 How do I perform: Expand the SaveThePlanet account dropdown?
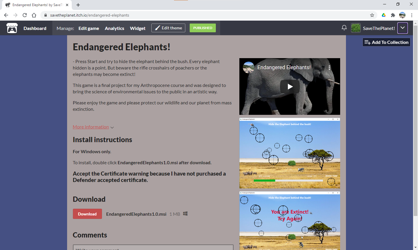402,28
